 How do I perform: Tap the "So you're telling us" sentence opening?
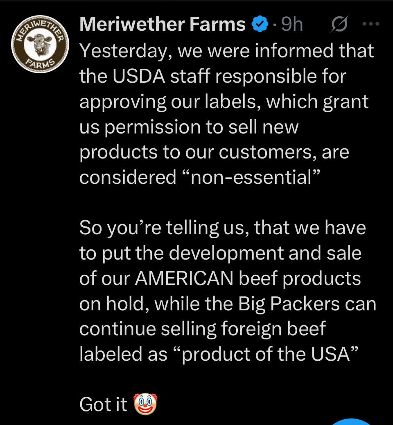164,228
